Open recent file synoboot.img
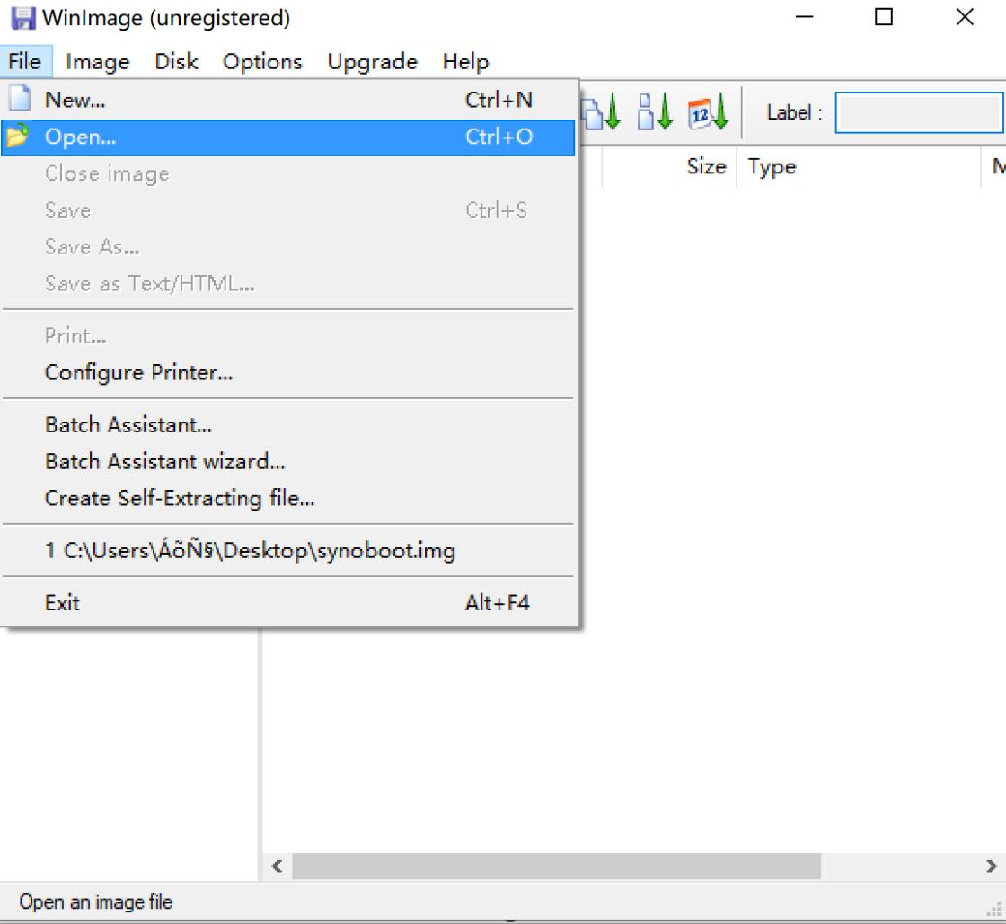 (x=288, y=551)
